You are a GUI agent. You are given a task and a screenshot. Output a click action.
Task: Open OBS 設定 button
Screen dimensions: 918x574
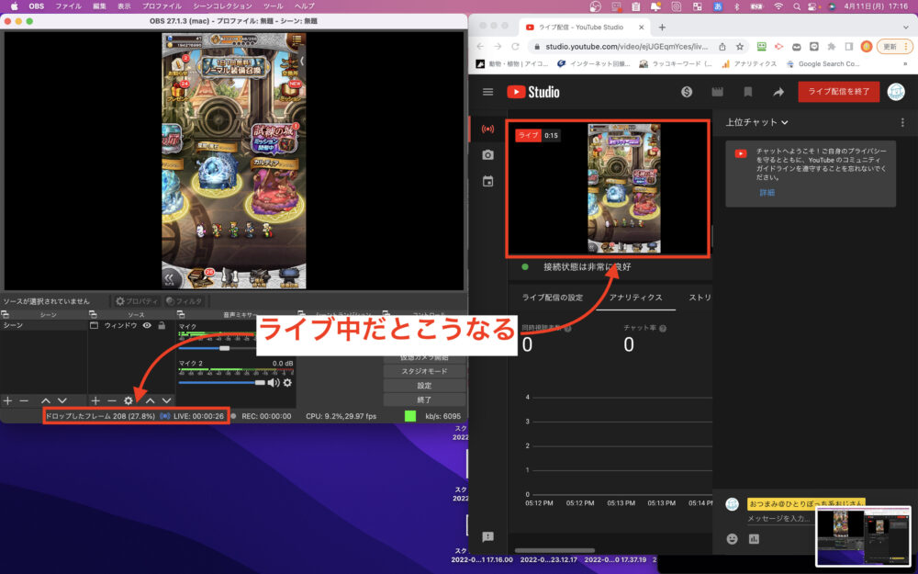[x=424, y=386]
